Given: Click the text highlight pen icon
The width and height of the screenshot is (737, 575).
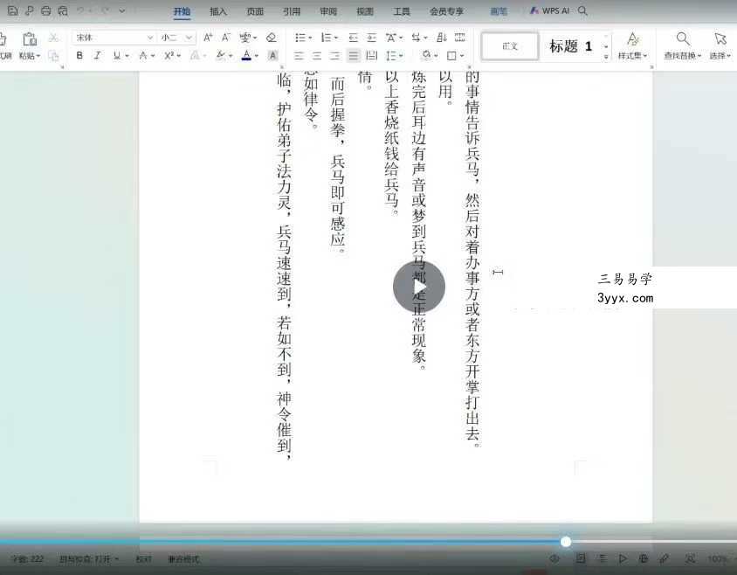Looking at the screenshot, I should [x=220, y=56].
